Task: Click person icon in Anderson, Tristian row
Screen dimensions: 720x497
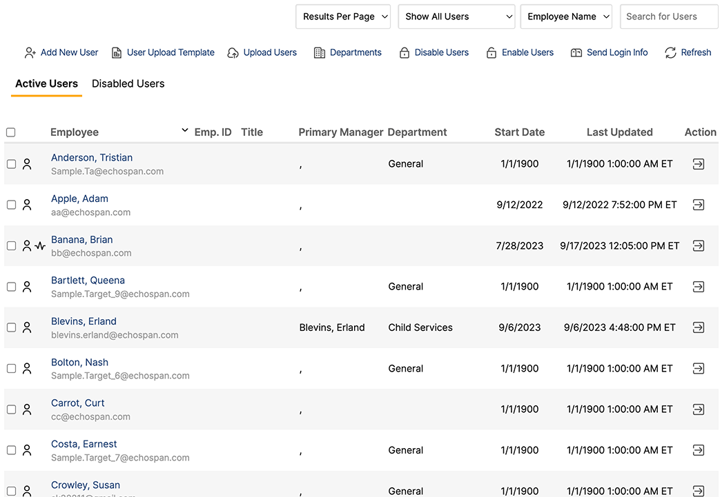Action: 27,164
